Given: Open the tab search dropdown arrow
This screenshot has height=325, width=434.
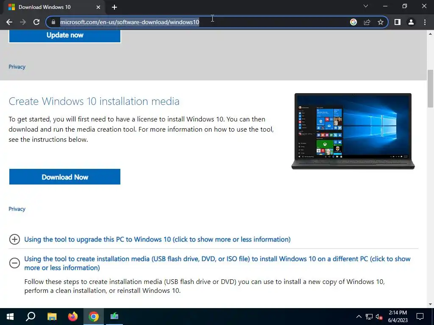Looking at the screenshot, I should 366,6.
